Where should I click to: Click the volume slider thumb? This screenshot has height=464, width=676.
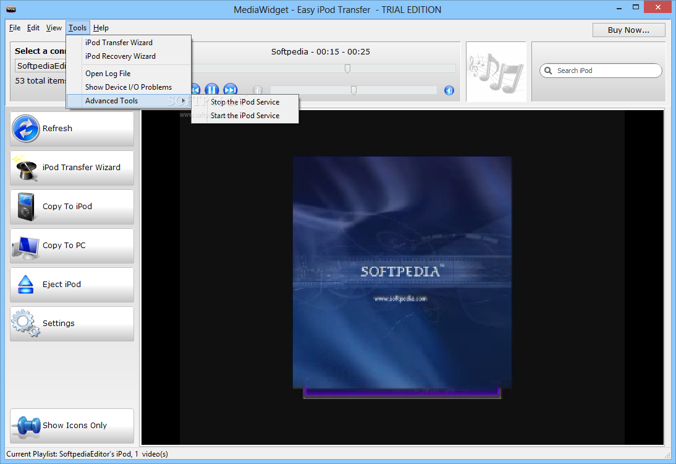[x=353, y=90]
